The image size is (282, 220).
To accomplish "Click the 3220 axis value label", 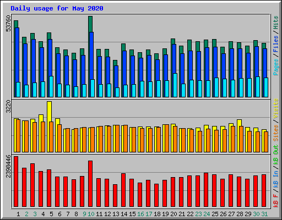I will point(8,107).
